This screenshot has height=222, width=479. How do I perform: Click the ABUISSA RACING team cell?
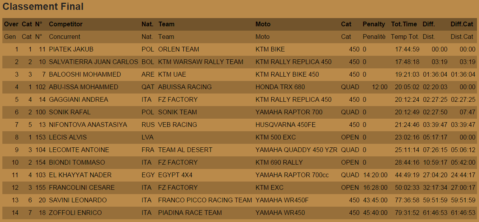[x=185, y=87]
